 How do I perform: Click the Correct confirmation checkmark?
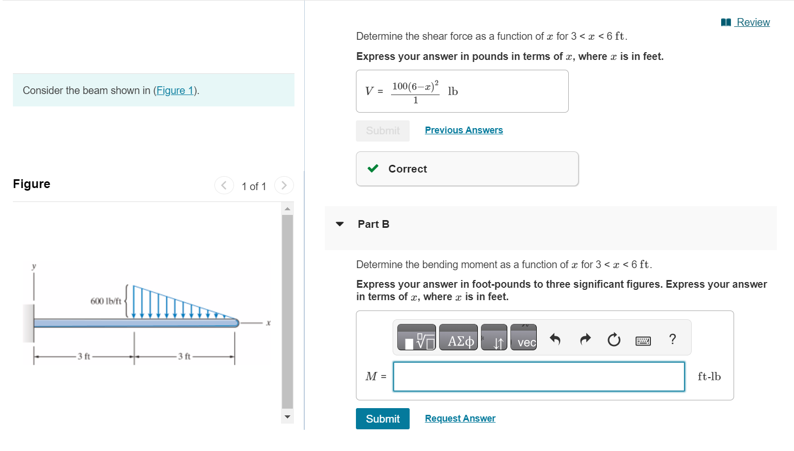[x=373, y=168]
